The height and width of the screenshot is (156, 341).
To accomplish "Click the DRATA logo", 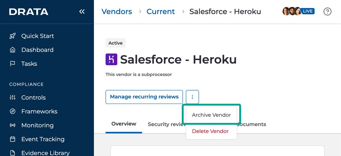I will (29, 12).
